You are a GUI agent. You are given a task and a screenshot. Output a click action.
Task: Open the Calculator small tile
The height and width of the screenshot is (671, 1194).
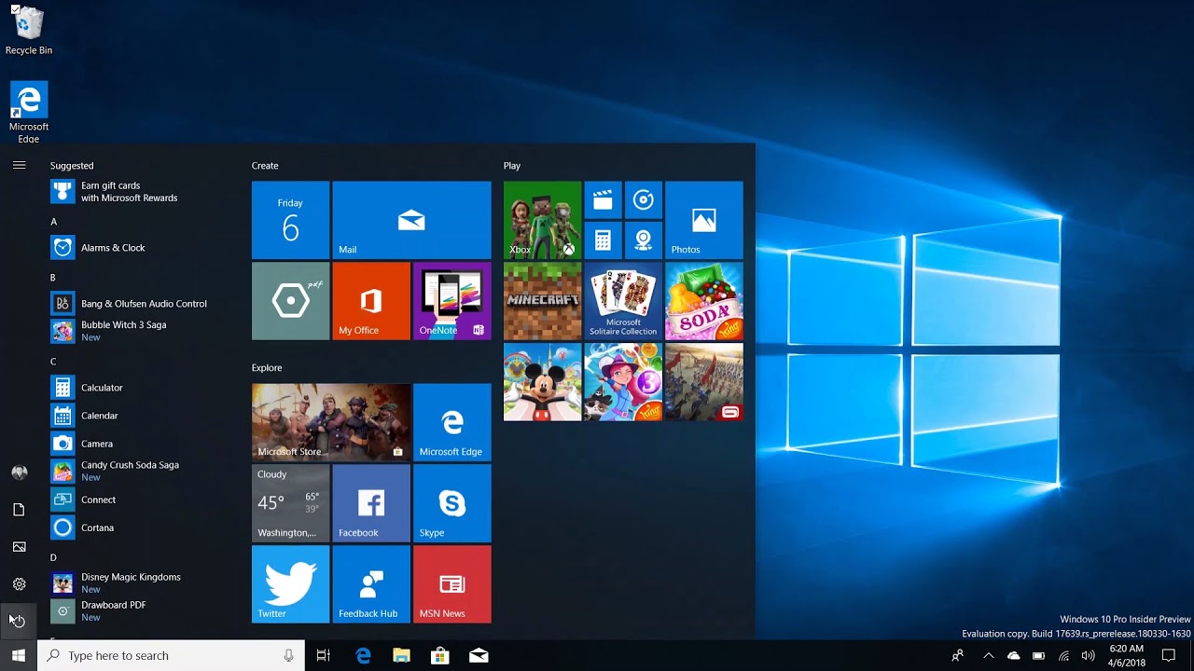pos(603,240)
